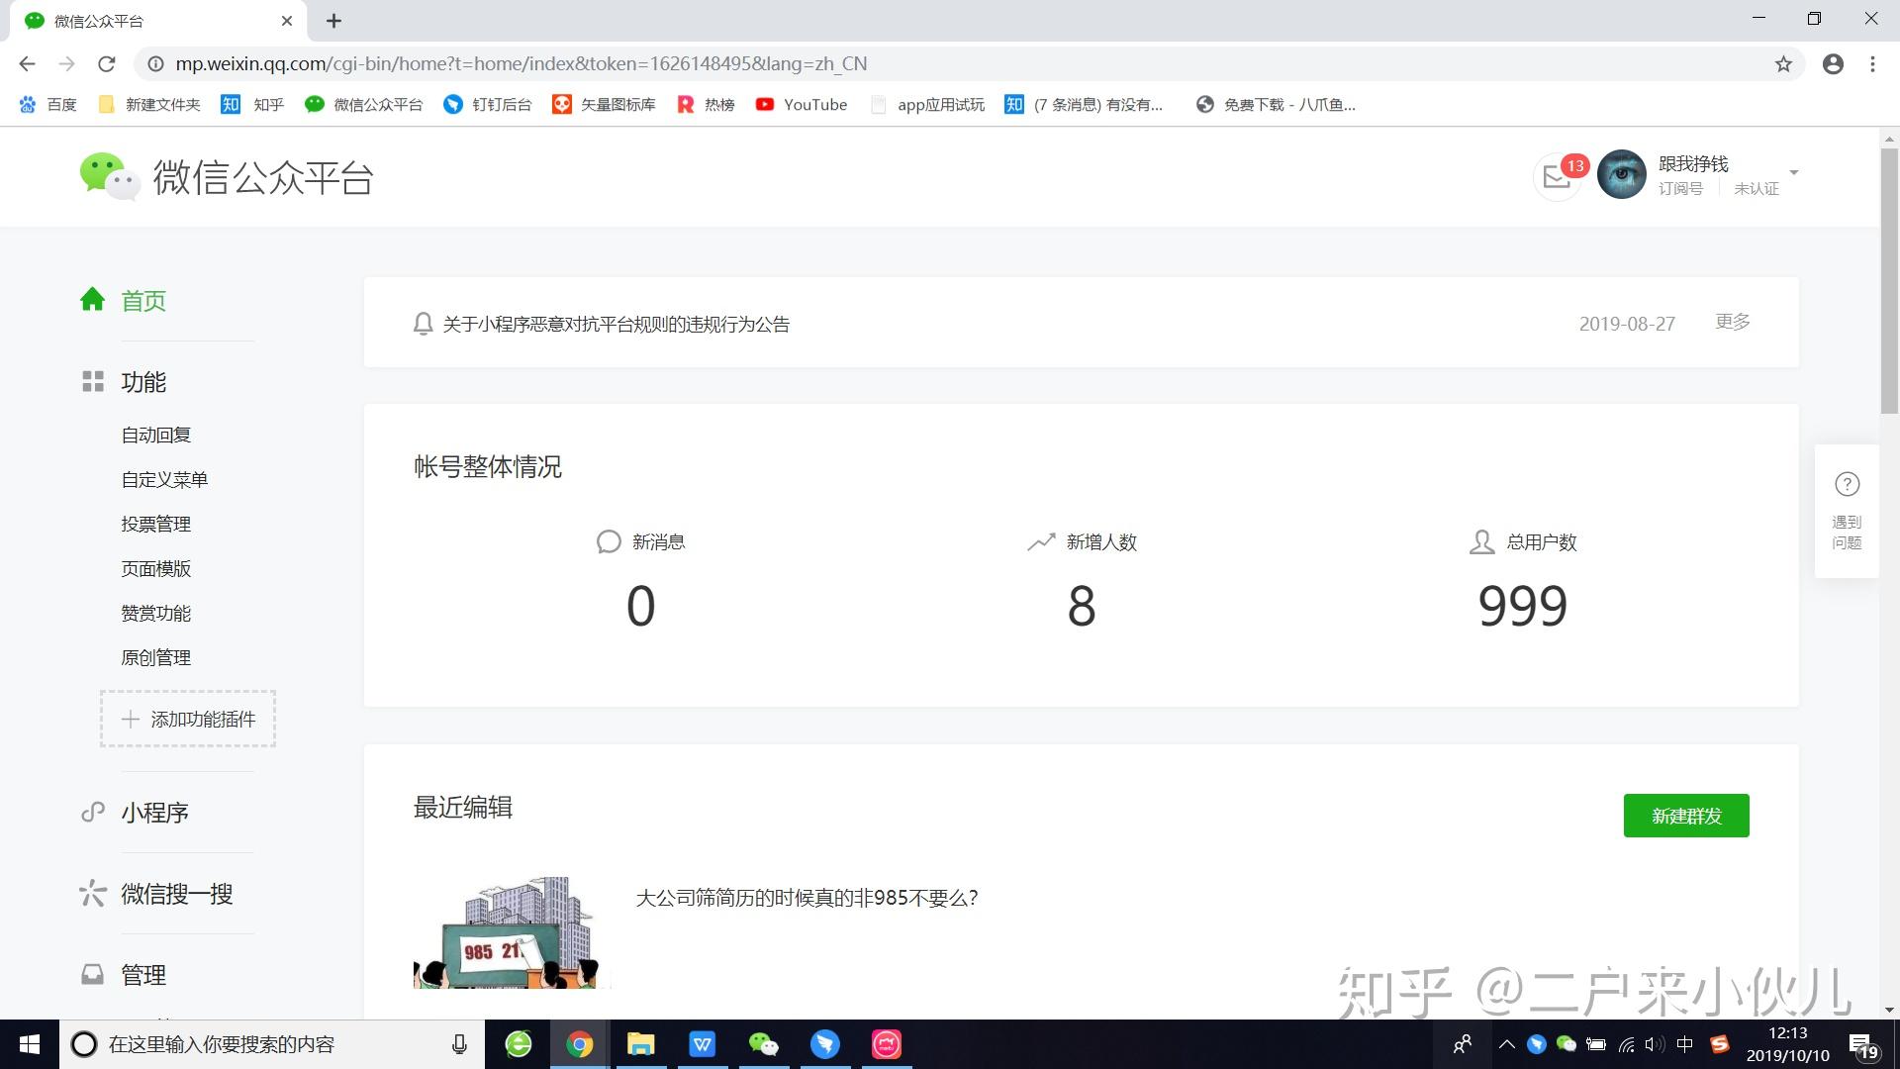Click the inbox tray icon beside 管理
Image resolution: width=1900 pixels, height=1069 pixels.
93,975
